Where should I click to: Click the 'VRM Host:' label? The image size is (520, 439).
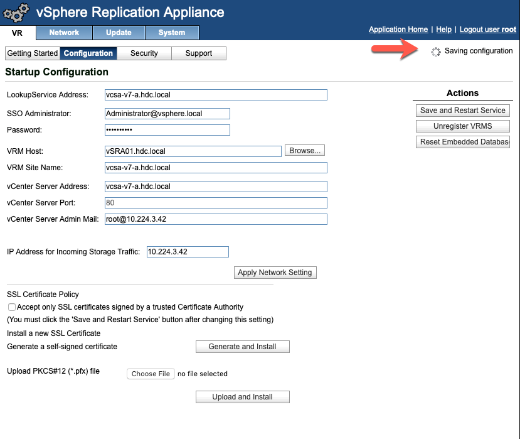tap(25, 151)
